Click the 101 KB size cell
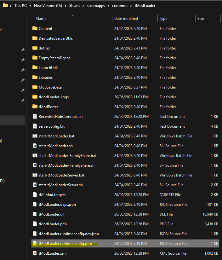222x260 pixels. pos(213,204)
